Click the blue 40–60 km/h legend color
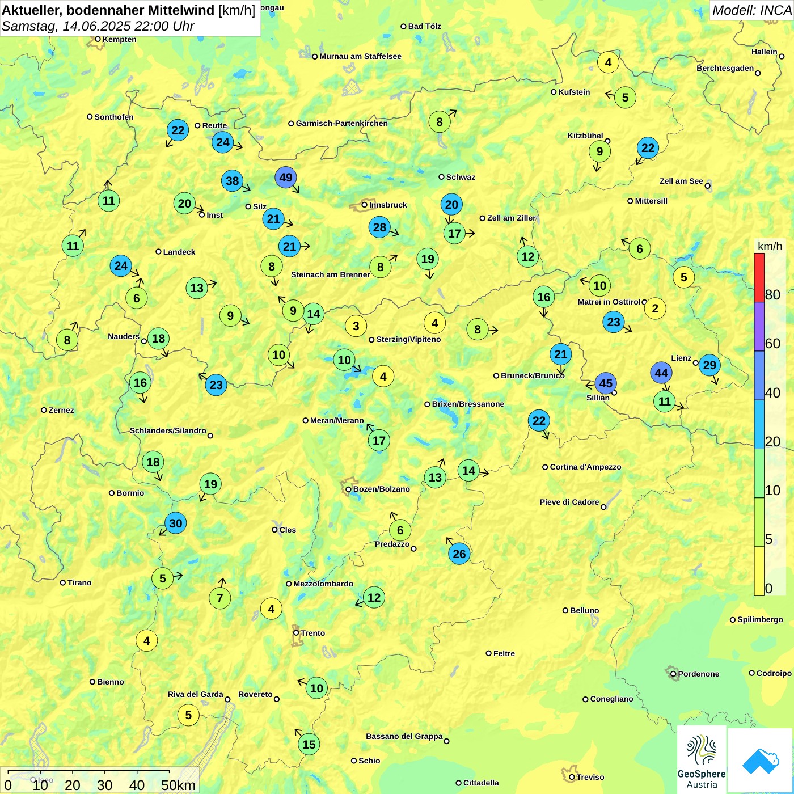794x794 pixels. pos(759,375)
